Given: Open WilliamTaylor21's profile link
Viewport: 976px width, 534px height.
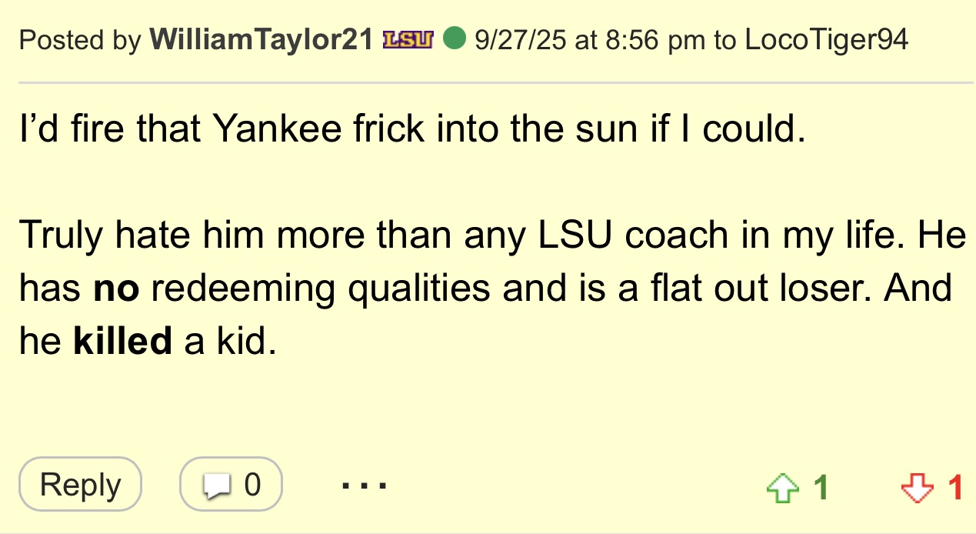Looking at the screenshot, I should (261, 39).
